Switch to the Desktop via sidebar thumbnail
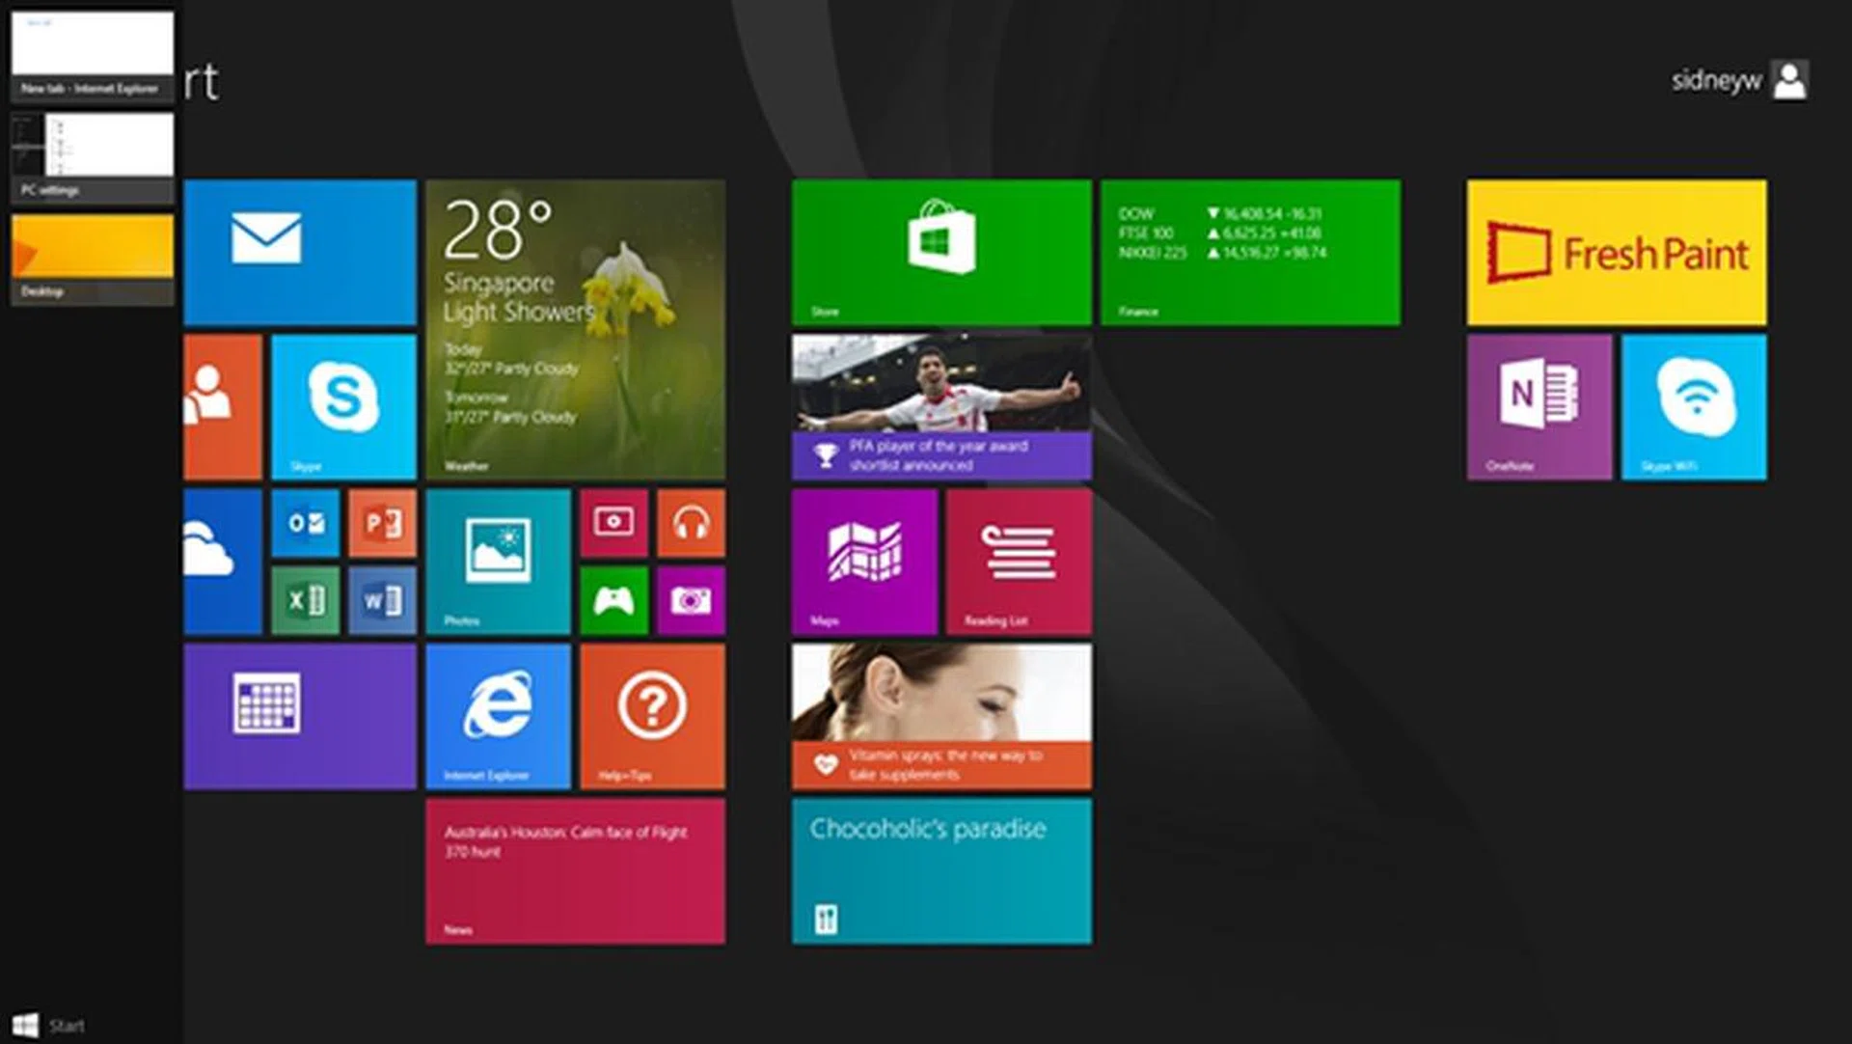Image resolution: width=1852 pixels, height=1044 pixels. (92, 256)
